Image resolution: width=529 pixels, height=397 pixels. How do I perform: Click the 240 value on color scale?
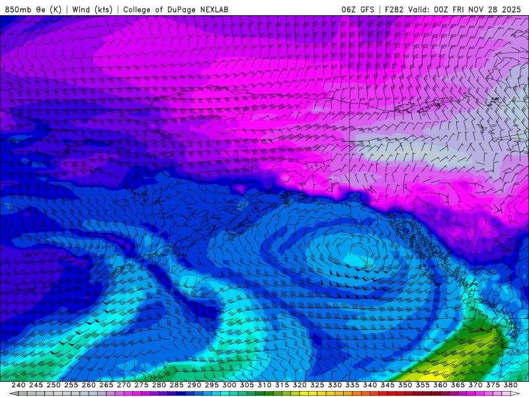pyautogui.click(x=19, y=385)
